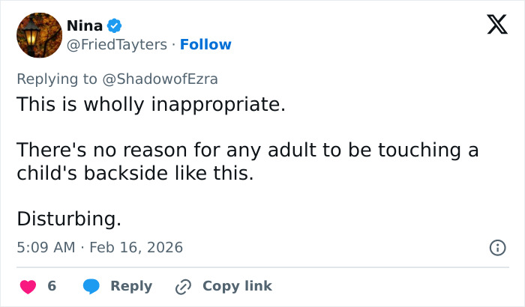Click the X logo icon
Screen dimensions: 525x307
[x=492, y=26]
